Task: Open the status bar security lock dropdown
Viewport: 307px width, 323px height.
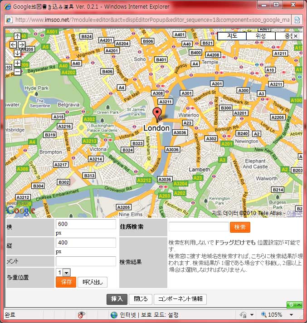Action: (x=252, y=315)
